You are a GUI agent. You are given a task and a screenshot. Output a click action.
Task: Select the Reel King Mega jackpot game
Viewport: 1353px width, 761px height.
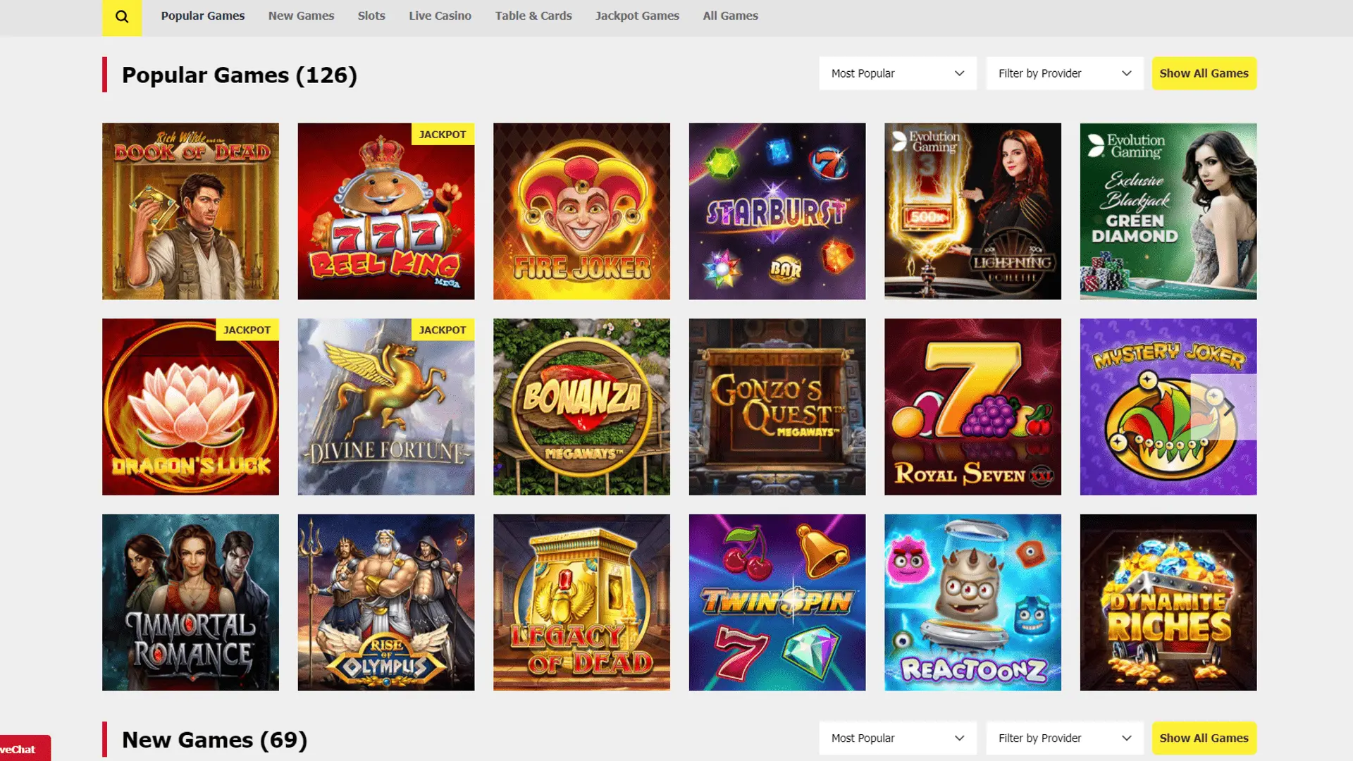tap(385, 211)
